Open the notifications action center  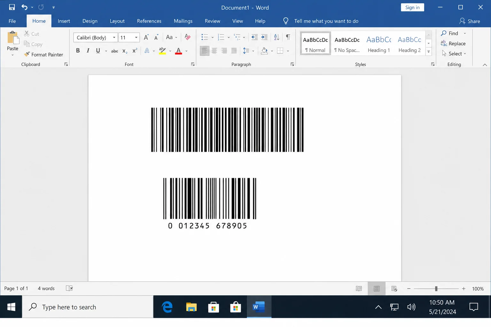coord(473,307)
